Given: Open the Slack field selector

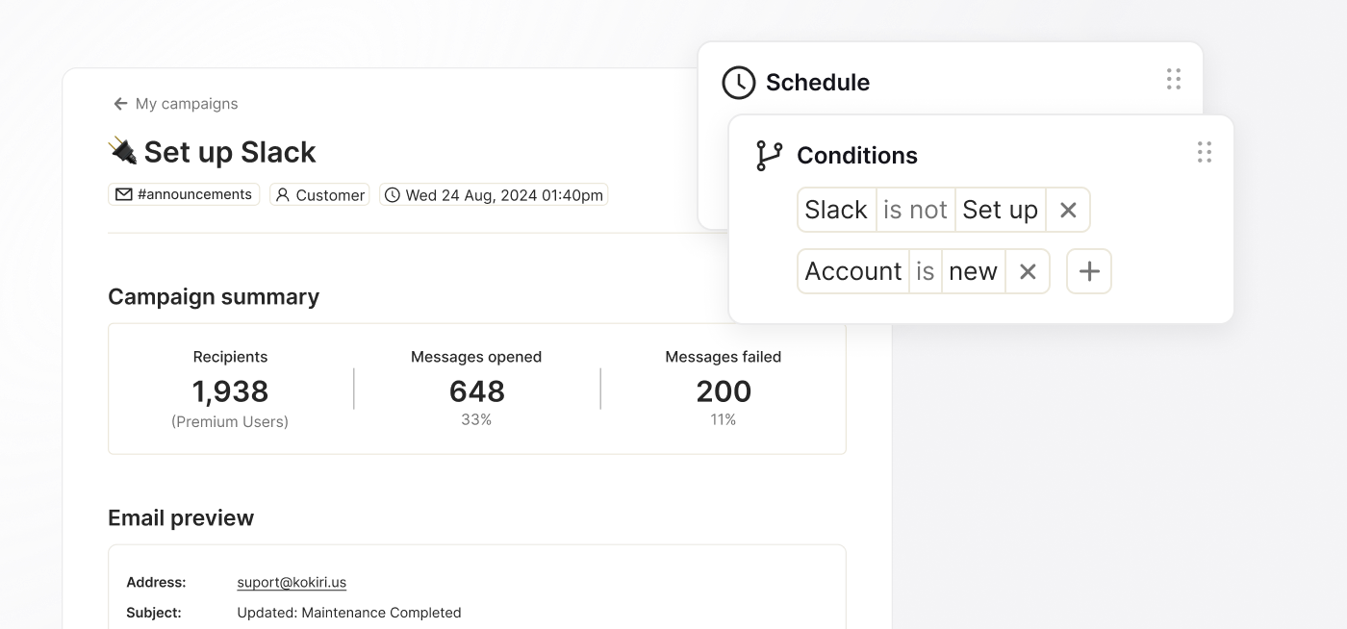Looking at the screenshot, I should click(836, 210).
